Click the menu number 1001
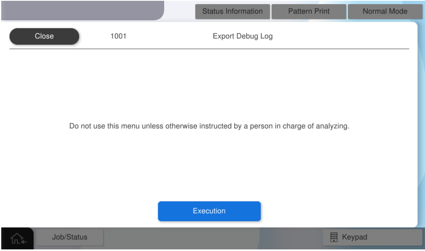Screen dimensions: 425x251 (119, 36)
